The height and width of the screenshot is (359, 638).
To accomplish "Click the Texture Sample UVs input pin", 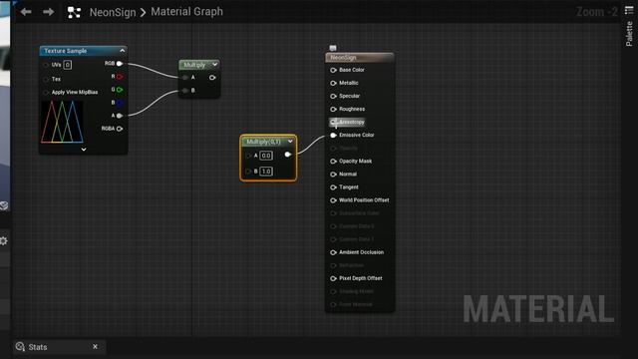I will pos(46,65).
